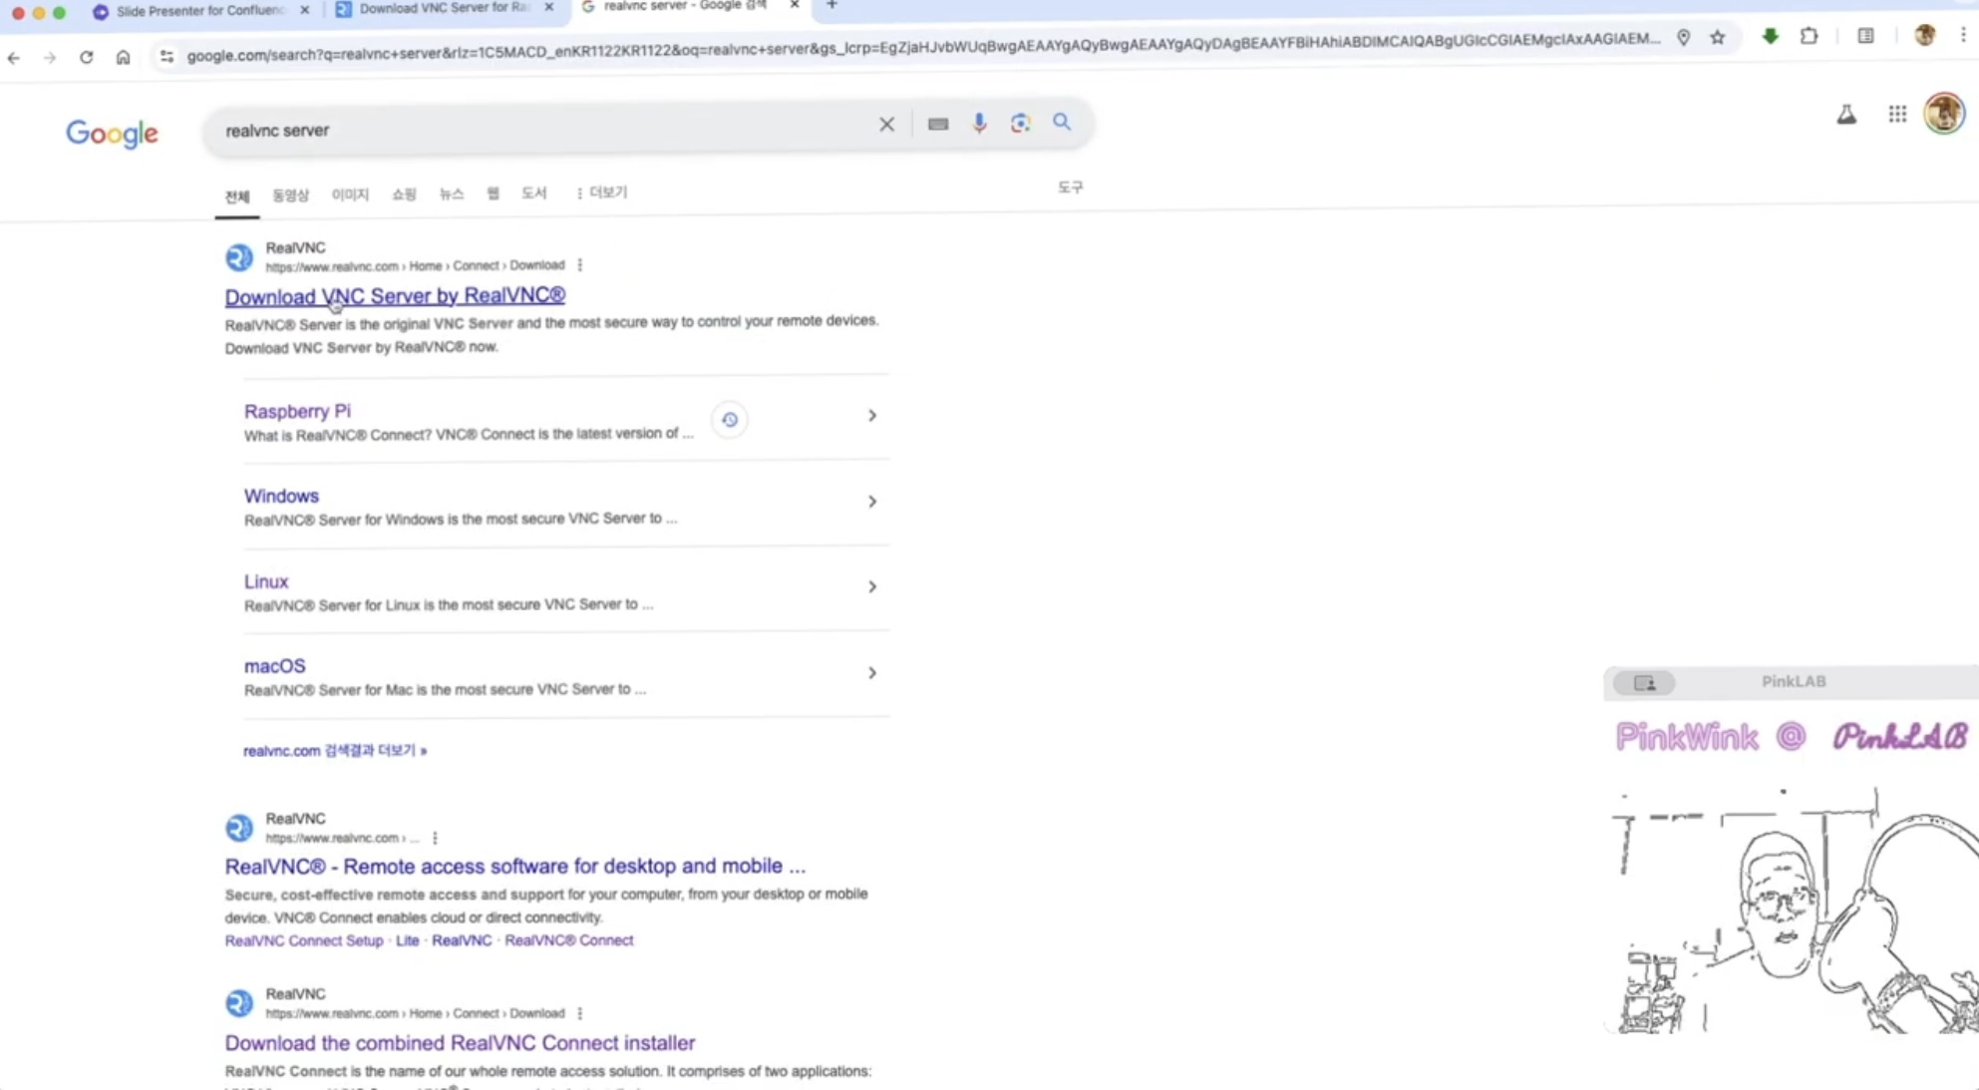Open the browser extensions puzzle icon

tap(1809, 37)
